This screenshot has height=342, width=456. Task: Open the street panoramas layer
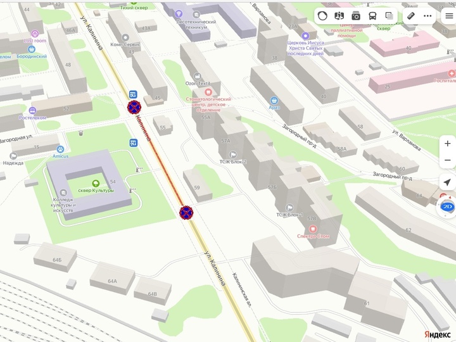pyautogui.click(x=356, y=16)
